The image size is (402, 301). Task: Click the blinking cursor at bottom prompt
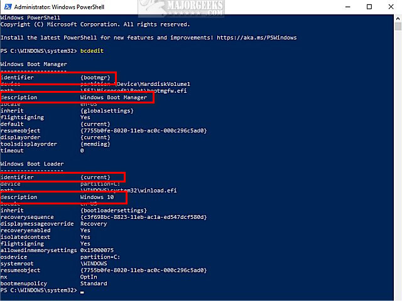82,291
